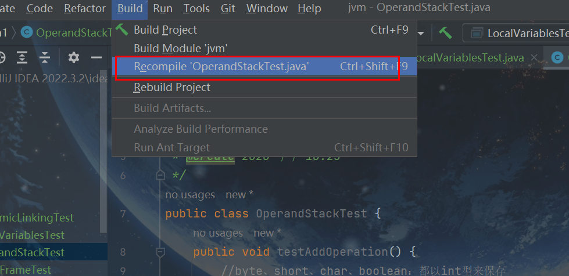Screen dimensions: 569x276
Task: Open the Run menu
Action: point(163,8)
